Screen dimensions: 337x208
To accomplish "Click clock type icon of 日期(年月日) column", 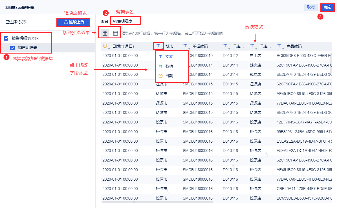I will (105, 46).
